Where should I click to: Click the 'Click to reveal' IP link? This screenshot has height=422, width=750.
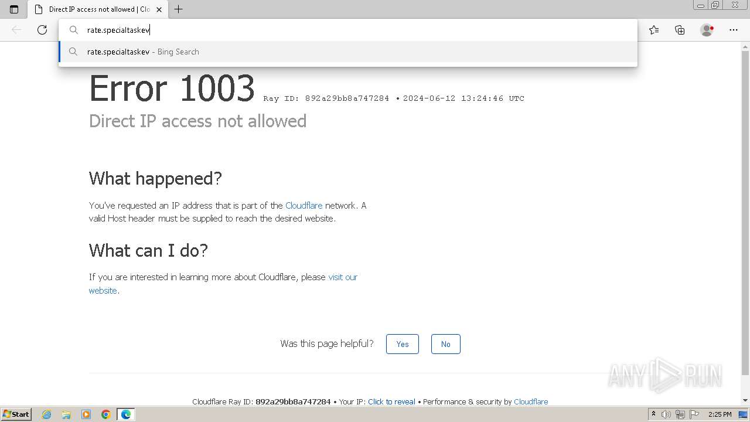click(391, 401)
